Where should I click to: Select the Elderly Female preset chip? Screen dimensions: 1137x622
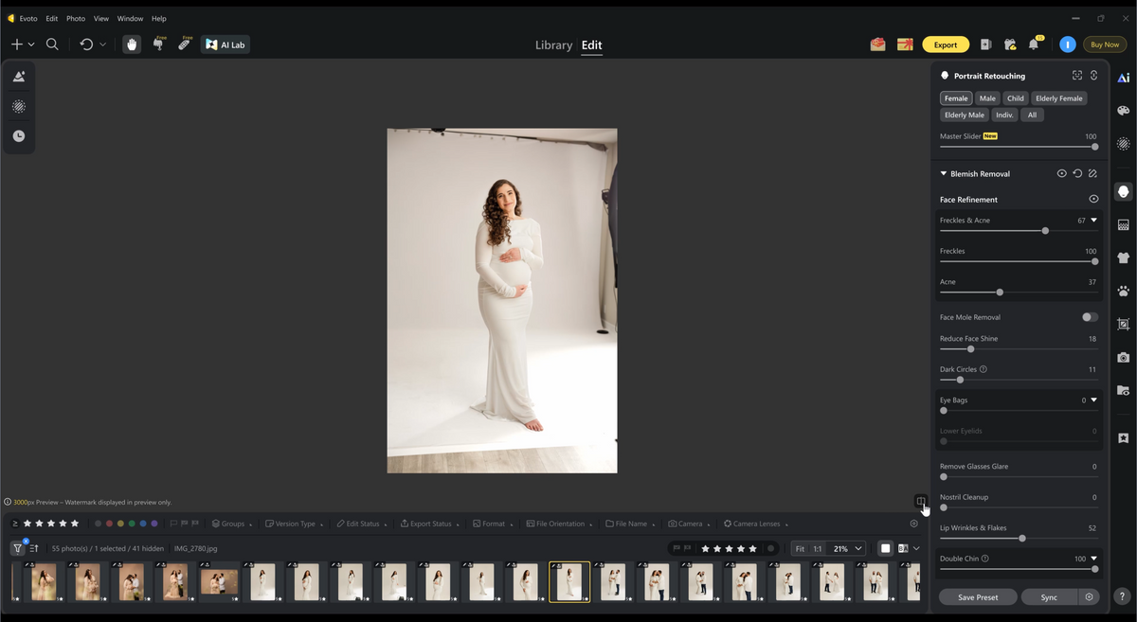click(x=1058, y=98)
